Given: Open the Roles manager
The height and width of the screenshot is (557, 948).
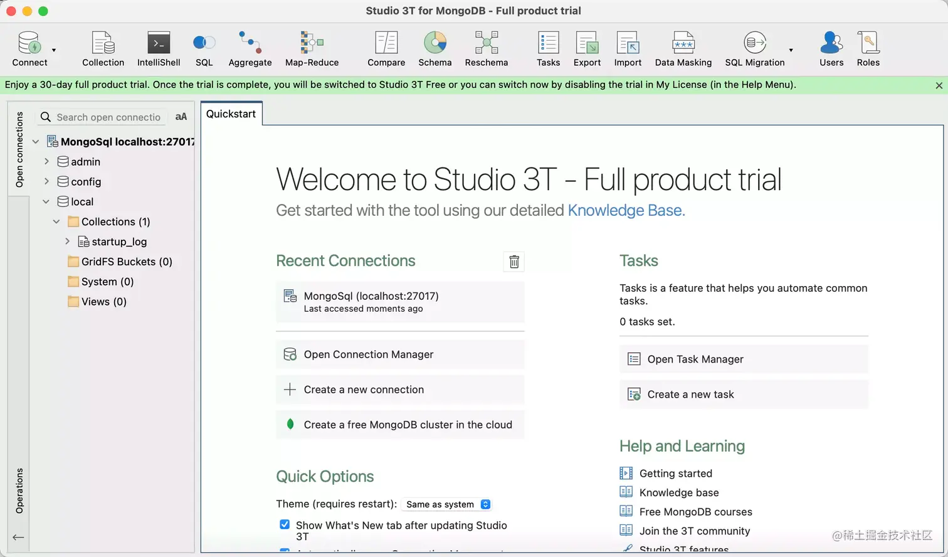Looking at the screenshot, I should pyautogui.click(x=868, y=48).
